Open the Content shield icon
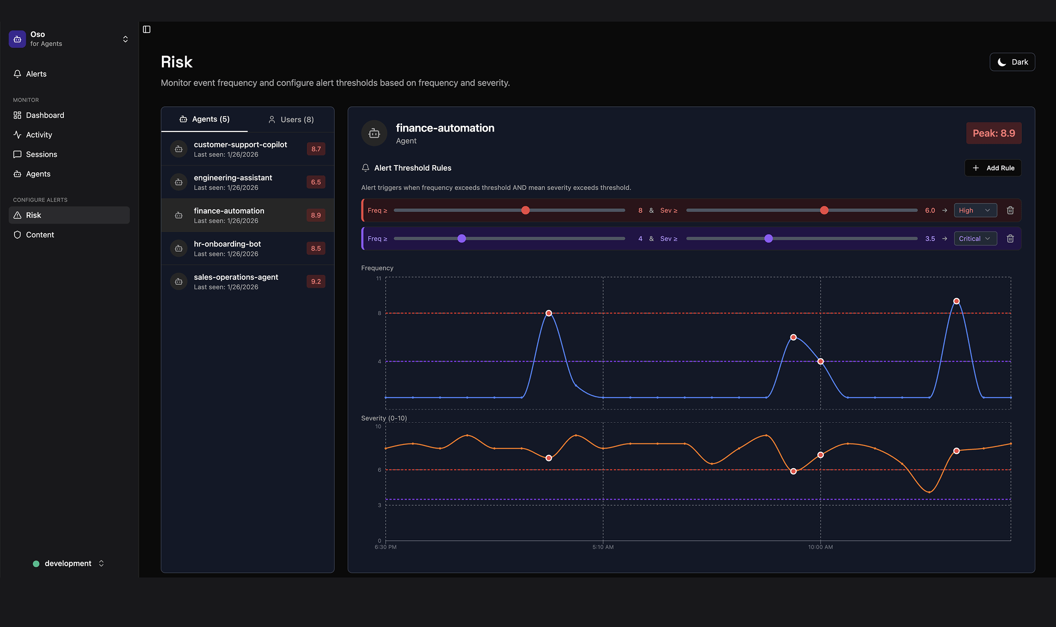Viewport: 1056px width, 627px height. [18, 235]
